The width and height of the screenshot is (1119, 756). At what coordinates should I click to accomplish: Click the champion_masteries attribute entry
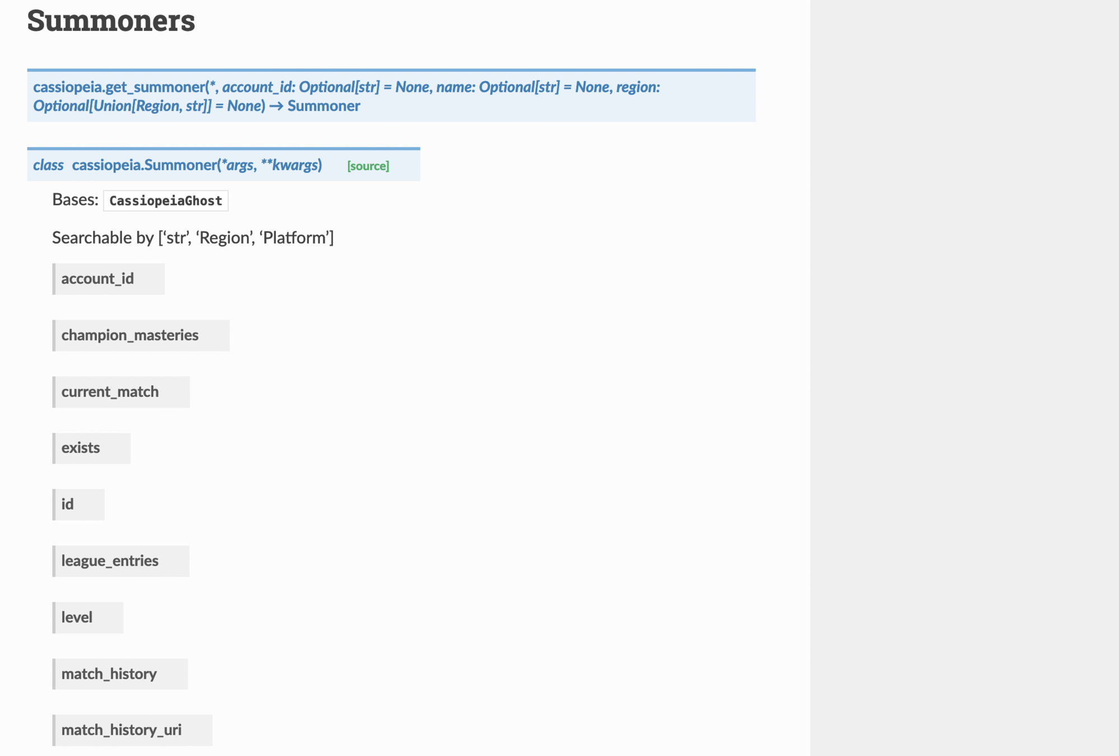130,335
